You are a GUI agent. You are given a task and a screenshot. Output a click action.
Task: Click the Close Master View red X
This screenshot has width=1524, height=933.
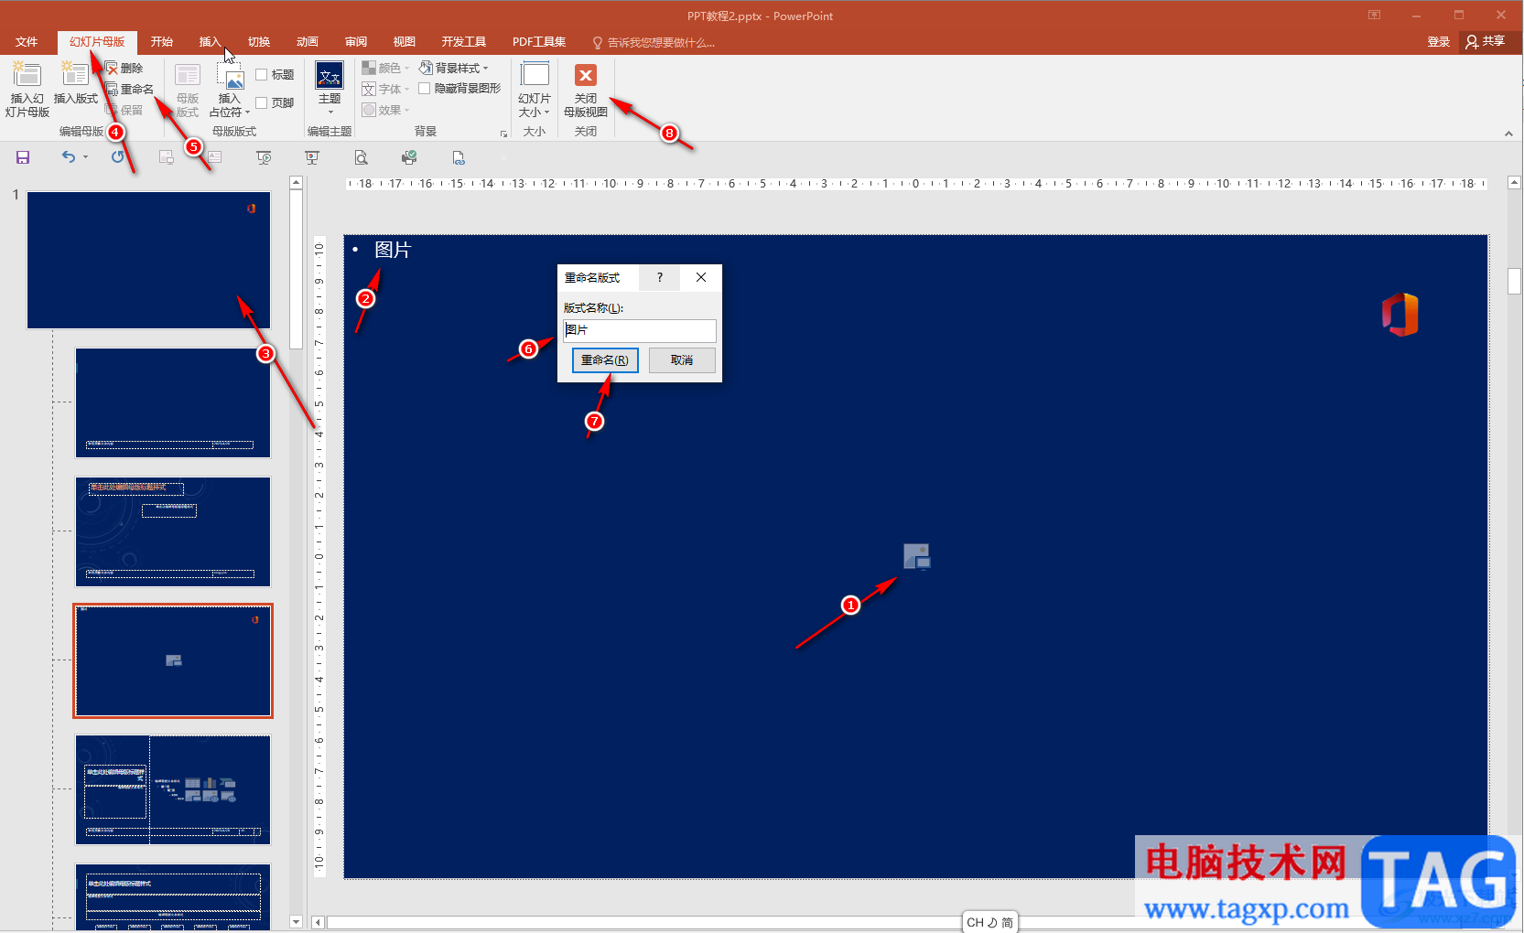(586, 75)
